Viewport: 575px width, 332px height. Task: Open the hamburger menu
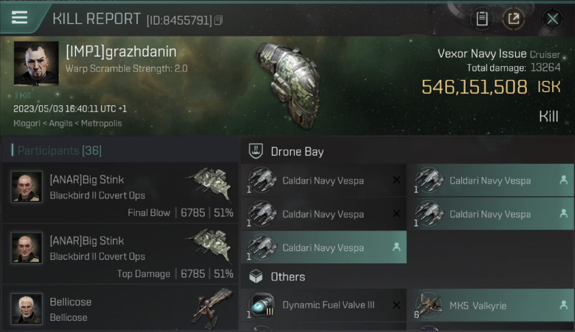[x=19, y=18]
